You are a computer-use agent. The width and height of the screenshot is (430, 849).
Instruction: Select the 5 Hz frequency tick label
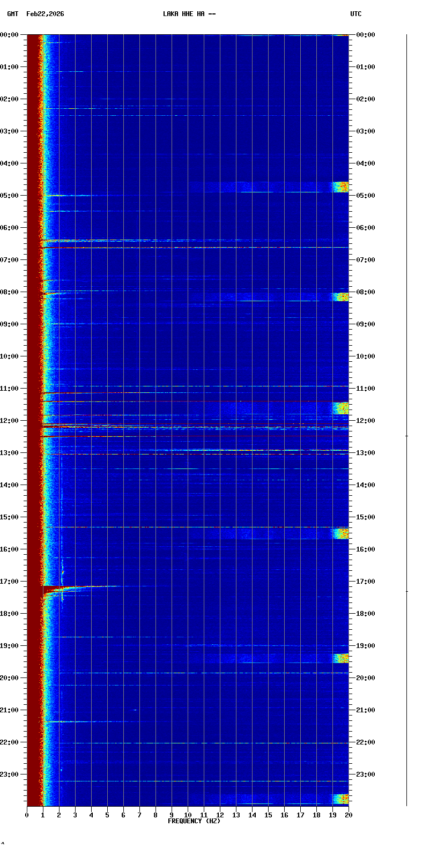pyautogui.click(x=107, y=815)
